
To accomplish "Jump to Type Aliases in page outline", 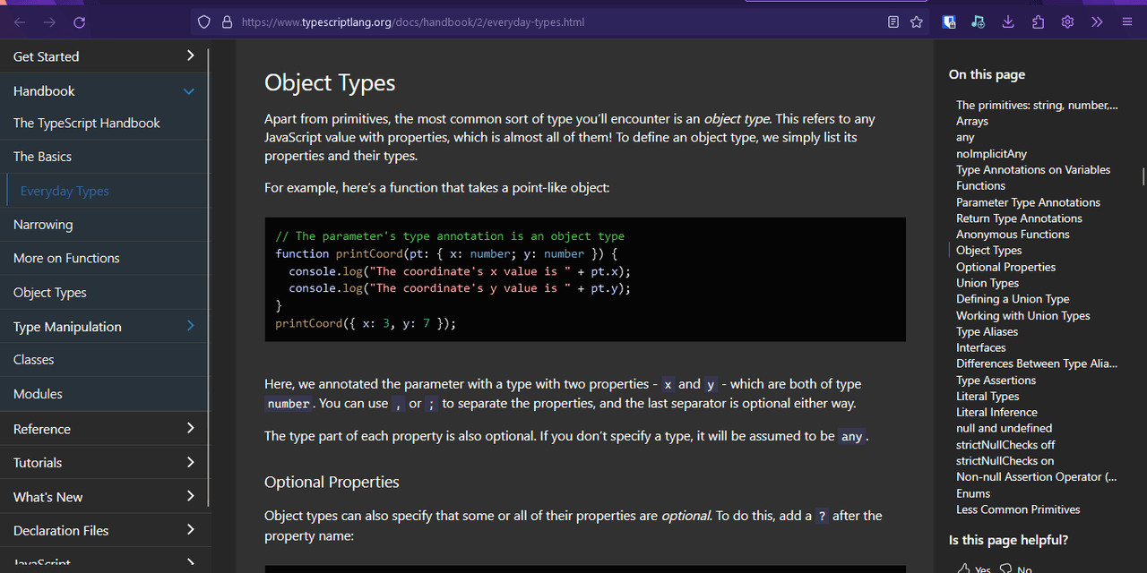I will pyautogui.click(x=987, y=331).
